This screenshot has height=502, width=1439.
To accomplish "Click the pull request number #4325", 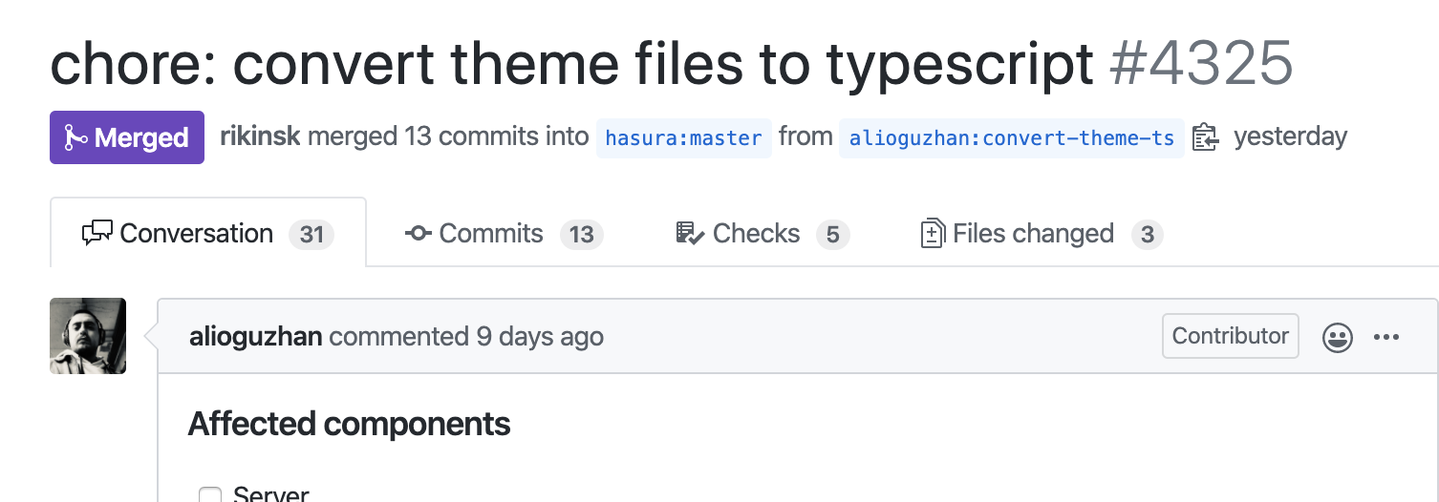I will coord(1201,64).
